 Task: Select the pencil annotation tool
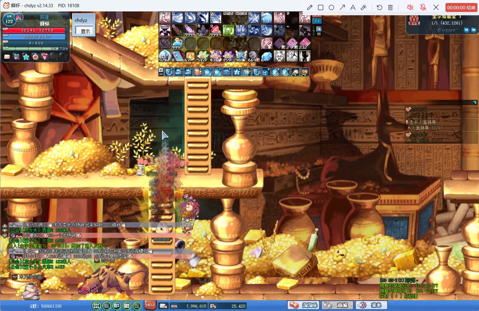tap(310, 7)
